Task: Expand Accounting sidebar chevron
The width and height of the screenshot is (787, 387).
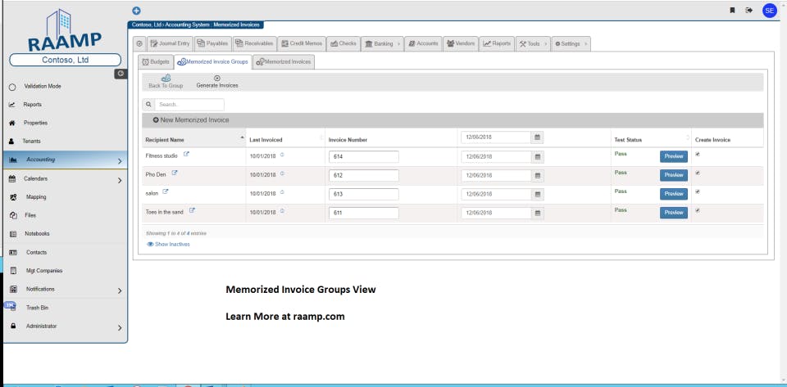Action: point(120,161)
